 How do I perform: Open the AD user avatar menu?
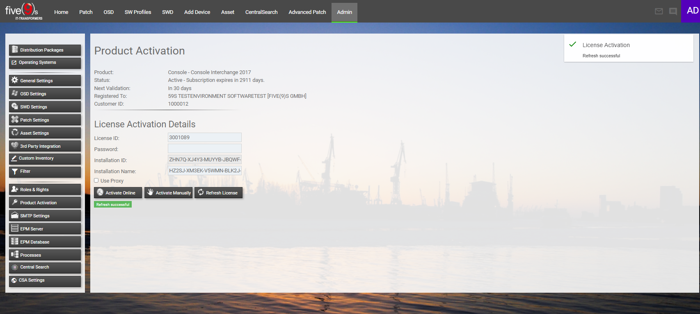pyautogui.click(x=691, y=11)
